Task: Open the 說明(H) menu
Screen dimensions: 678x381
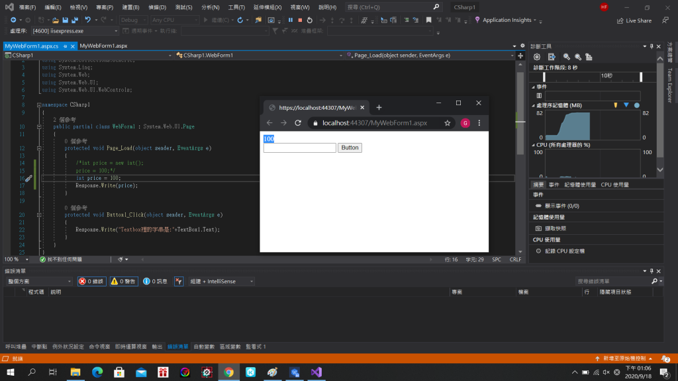Action: click(327, 7)
